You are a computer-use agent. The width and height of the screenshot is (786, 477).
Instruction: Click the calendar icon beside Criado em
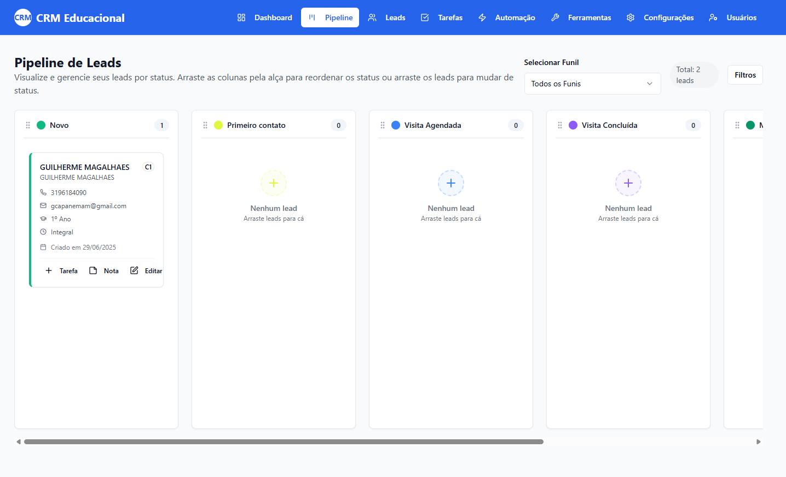(43, 247)
